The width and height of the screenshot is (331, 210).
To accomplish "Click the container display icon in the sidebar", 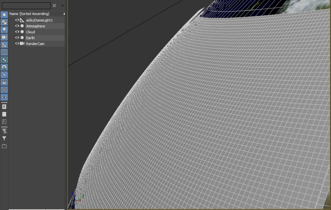I will pyautogui.click(x=4, y=83).
